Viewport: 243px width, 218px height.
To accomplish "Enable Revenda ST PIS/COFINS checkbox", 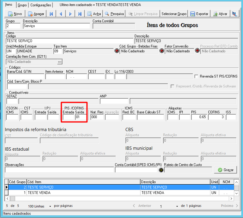I will (196, 76).
